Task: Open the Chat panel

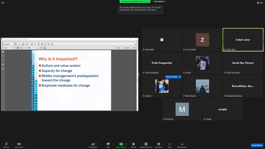Action: coord(108,145)
